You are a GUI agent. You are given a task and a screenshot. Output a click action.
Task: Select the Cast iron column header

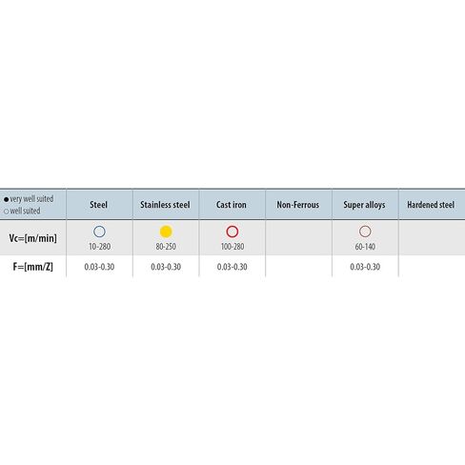[232, 205]
